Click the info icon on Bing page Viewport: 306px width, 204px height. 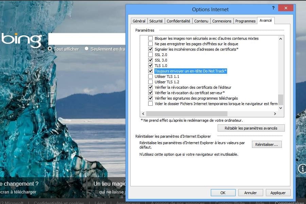pos(302,168)
